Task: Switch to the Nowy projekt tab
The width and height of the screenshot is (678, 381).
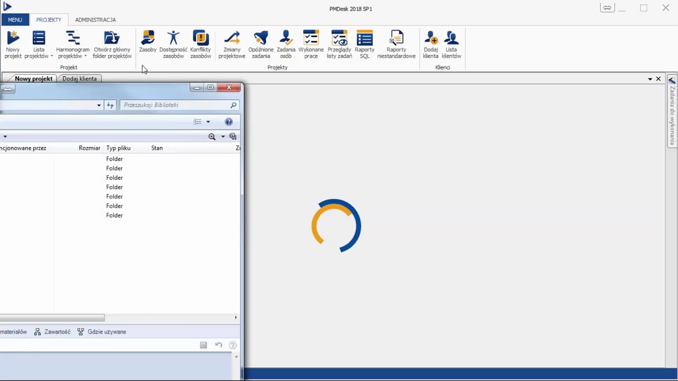Action: pyautogui.click(x=33, y=78)
